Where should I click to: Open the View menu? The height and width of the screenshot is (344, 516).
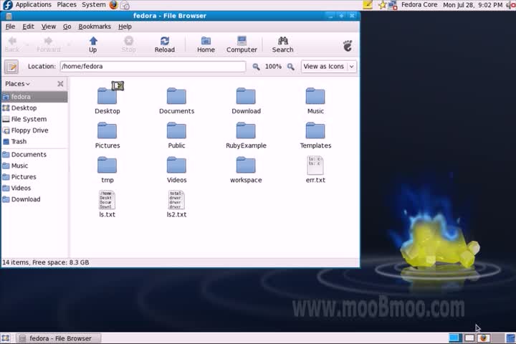tap(49, 27)
